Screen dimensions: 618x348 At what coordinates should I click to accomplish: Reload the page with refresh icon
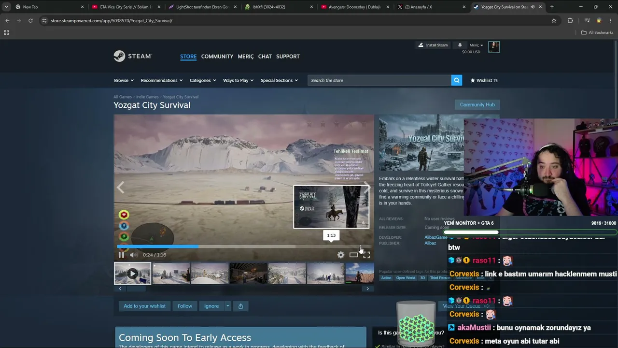[30, 21]
